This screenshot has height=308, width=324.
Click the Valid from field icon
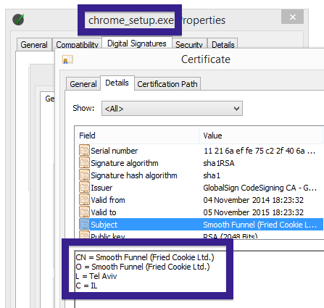pos(84,200)
